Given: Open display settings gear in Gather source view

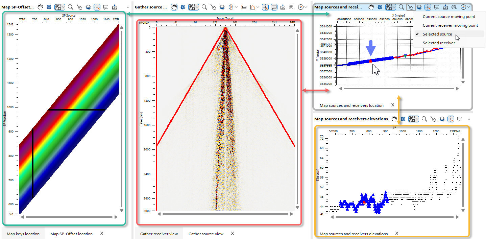Looking at the screenshot, I should pyautogui.click(x=183, y=7).
